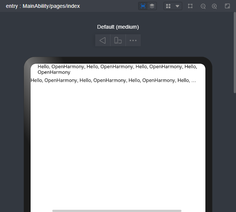Click the entry : MainAbility/pages/index title
This screenshot has height=212, width=236.
[43, 6]
